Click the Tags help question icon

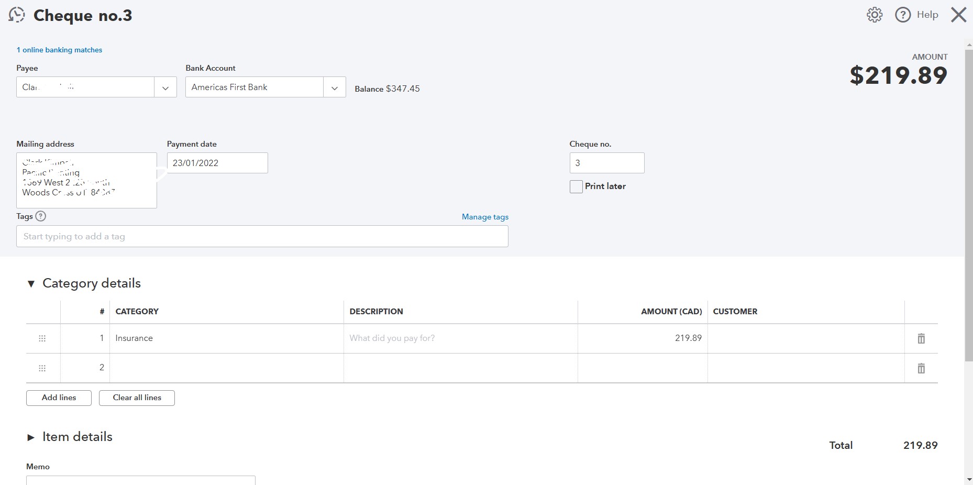(40, 216)
